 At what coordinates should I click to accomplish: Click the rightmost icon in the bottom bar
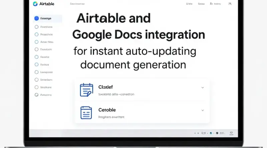pyautogui.click(x=231, y=133)
